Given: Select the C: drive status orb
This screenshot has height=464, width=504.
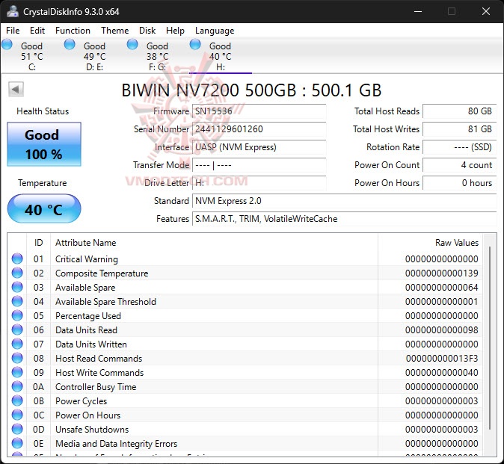Looking at the screenshot, I should point(7,45).
